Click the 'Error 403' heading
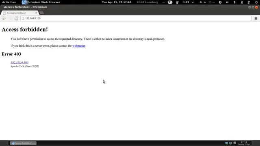The width and height of the screenshot is (260, 146). (x=11, y=54)
